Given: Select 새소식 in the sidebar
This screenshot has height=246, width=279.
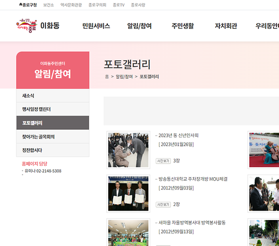Looking at the screenshot, I should pos(53,96).
